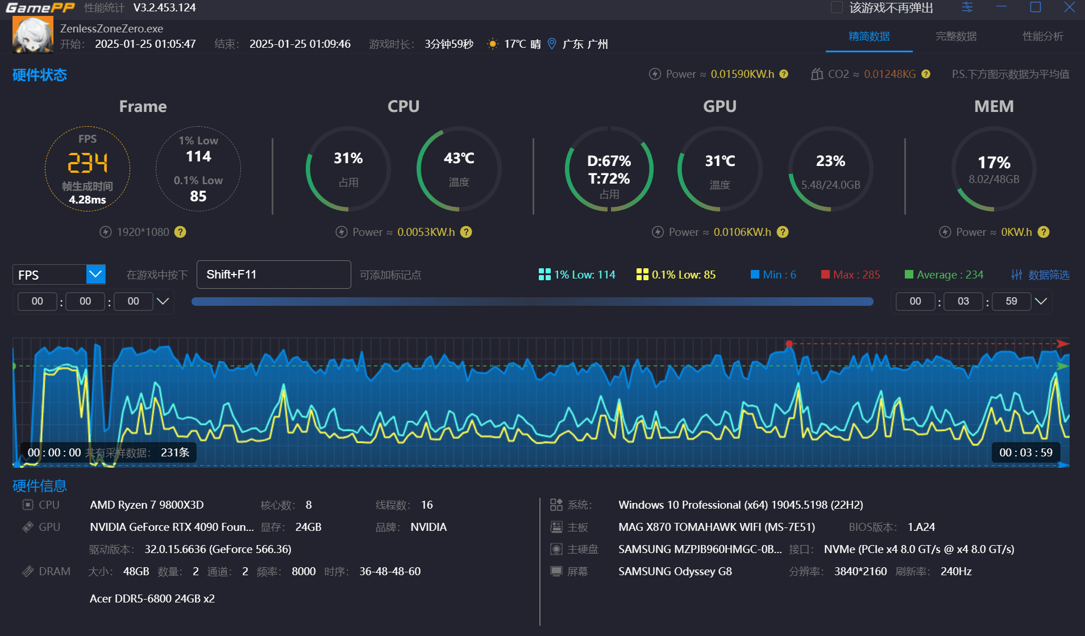
Task: Open the FPS metric dropdown
Action: (x=95, y=275)
